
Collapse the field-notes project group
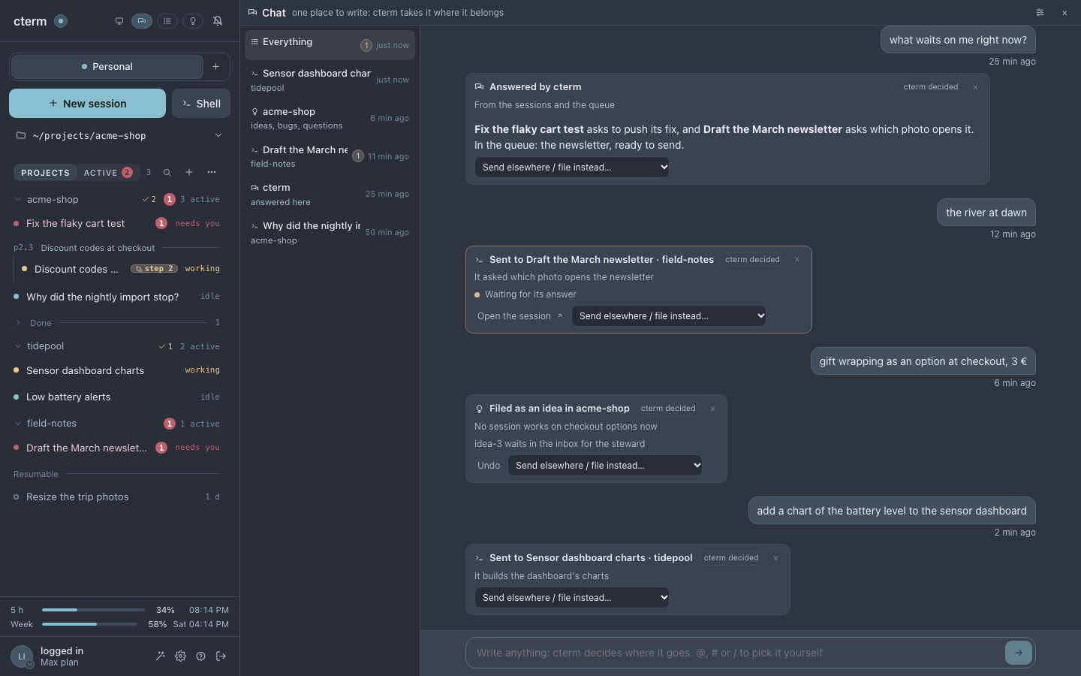click(18, 424)
